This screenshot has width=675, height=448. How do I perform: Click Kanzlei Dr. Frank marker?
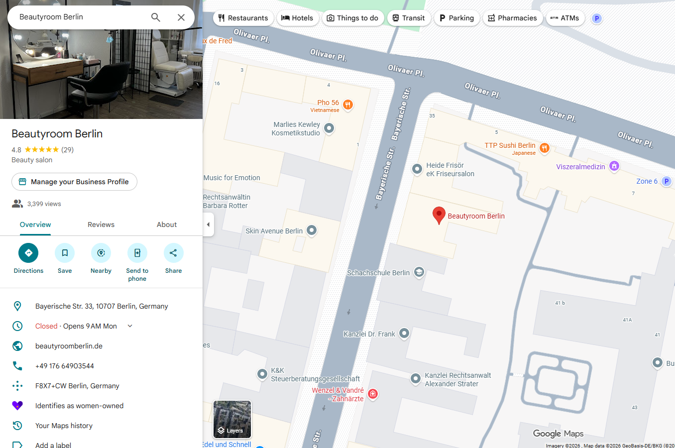point(404,333)
